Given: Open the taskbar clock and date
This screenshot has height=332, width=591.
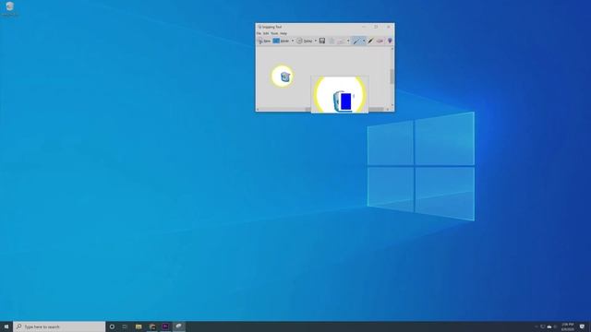Looking at the screenshot, I should coord(568,326).
